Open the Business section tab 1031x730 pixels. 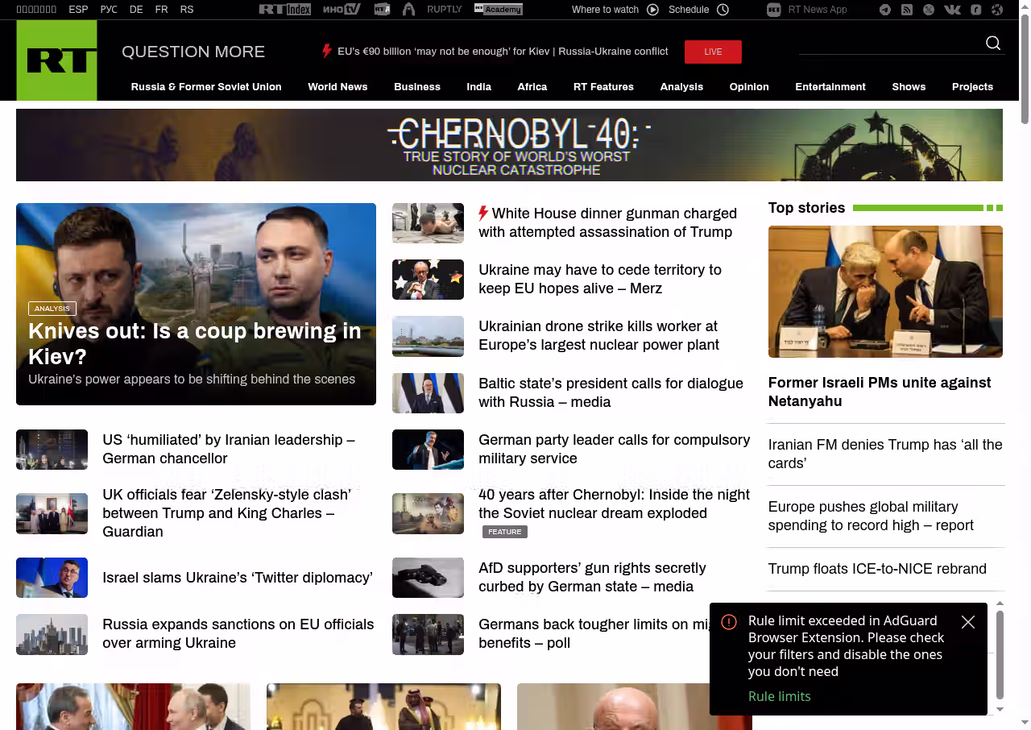(x=416, y=87)
